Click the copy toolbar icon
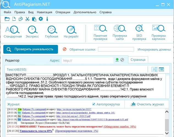Image resolution: width=174 pixels, height=137 pixels. (21, 19)
